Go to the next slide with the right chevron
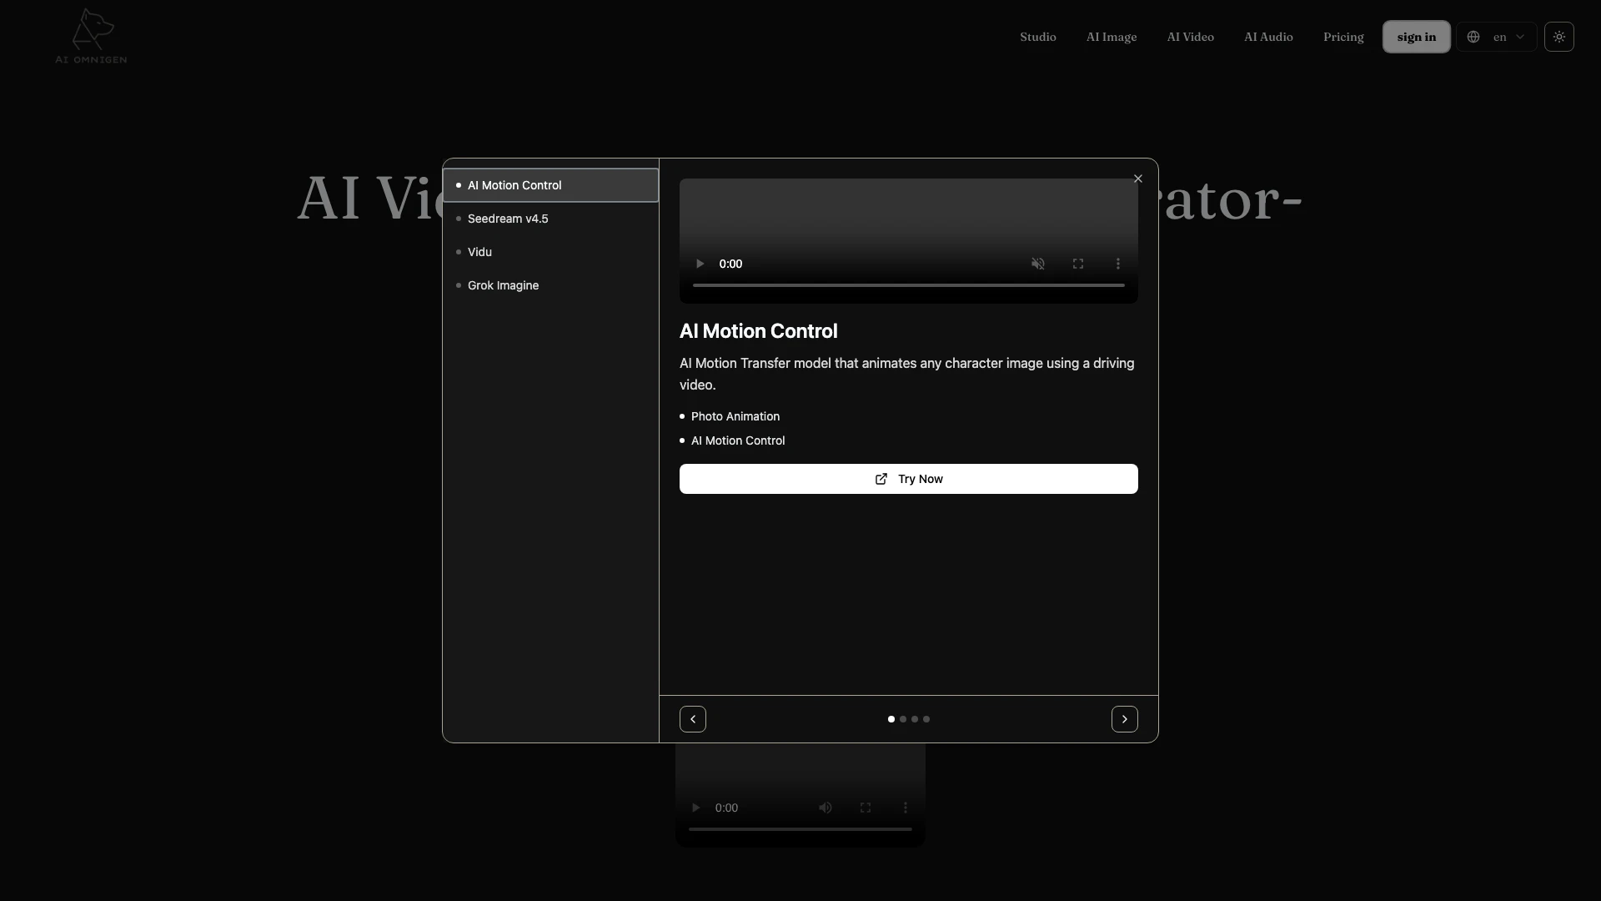This screenshot has height=901, width=1601. [1124, 719]
